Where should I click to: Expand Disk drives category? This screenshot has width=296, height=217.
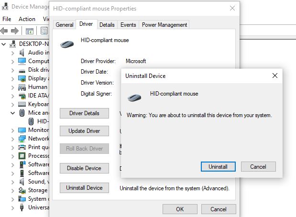pyautogui.click(x=12, y=70)
